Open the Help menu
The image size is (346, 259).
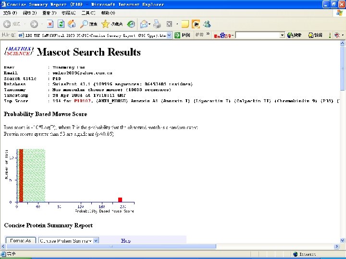coord(108,13)
